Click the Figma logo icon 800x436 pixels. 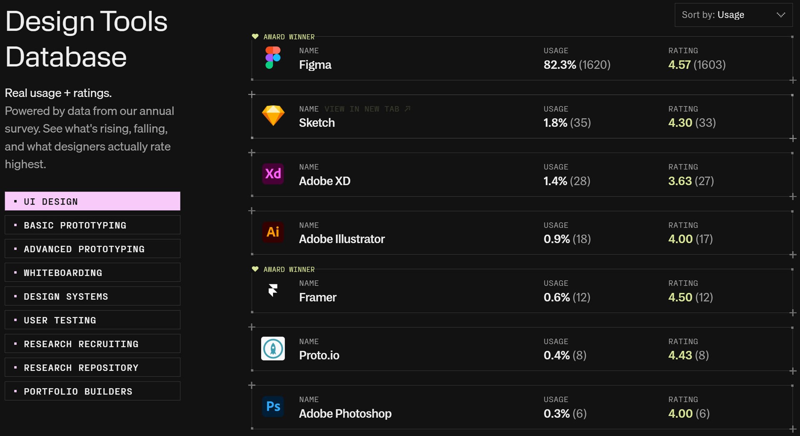point(273,57)
